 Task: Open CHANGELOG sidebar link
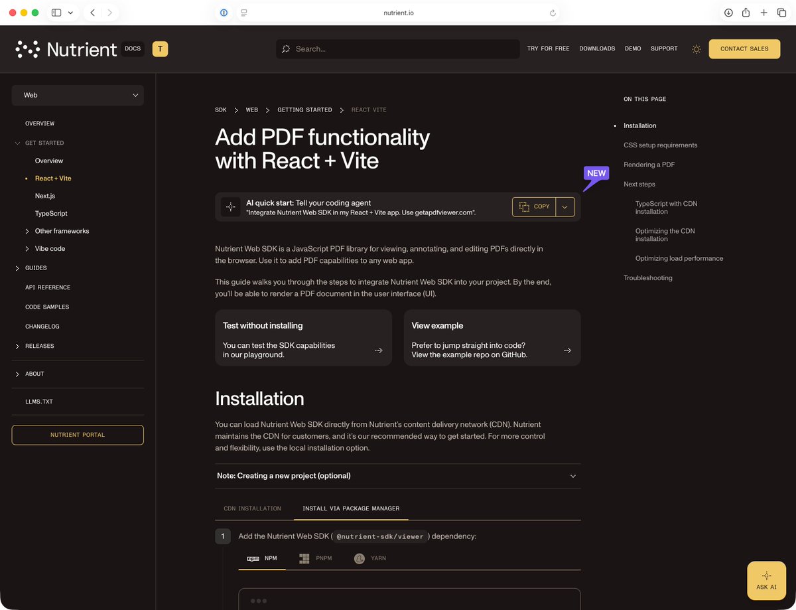point(42,327)
